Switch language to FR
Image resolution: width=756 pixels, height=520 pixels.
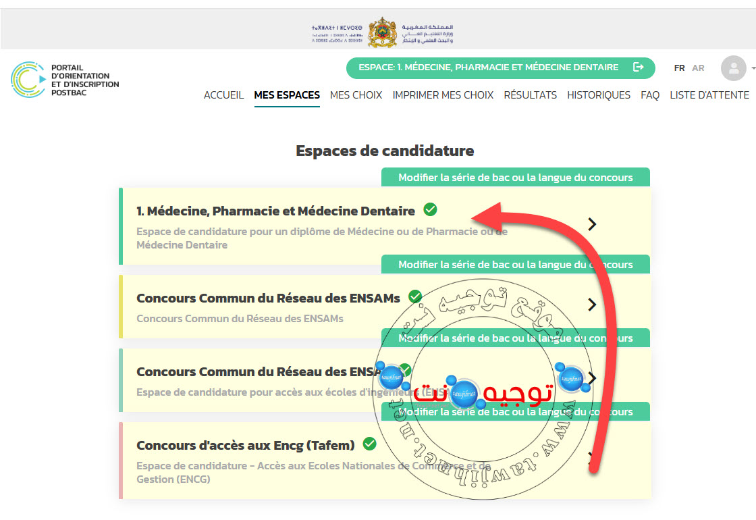point(679,68)
